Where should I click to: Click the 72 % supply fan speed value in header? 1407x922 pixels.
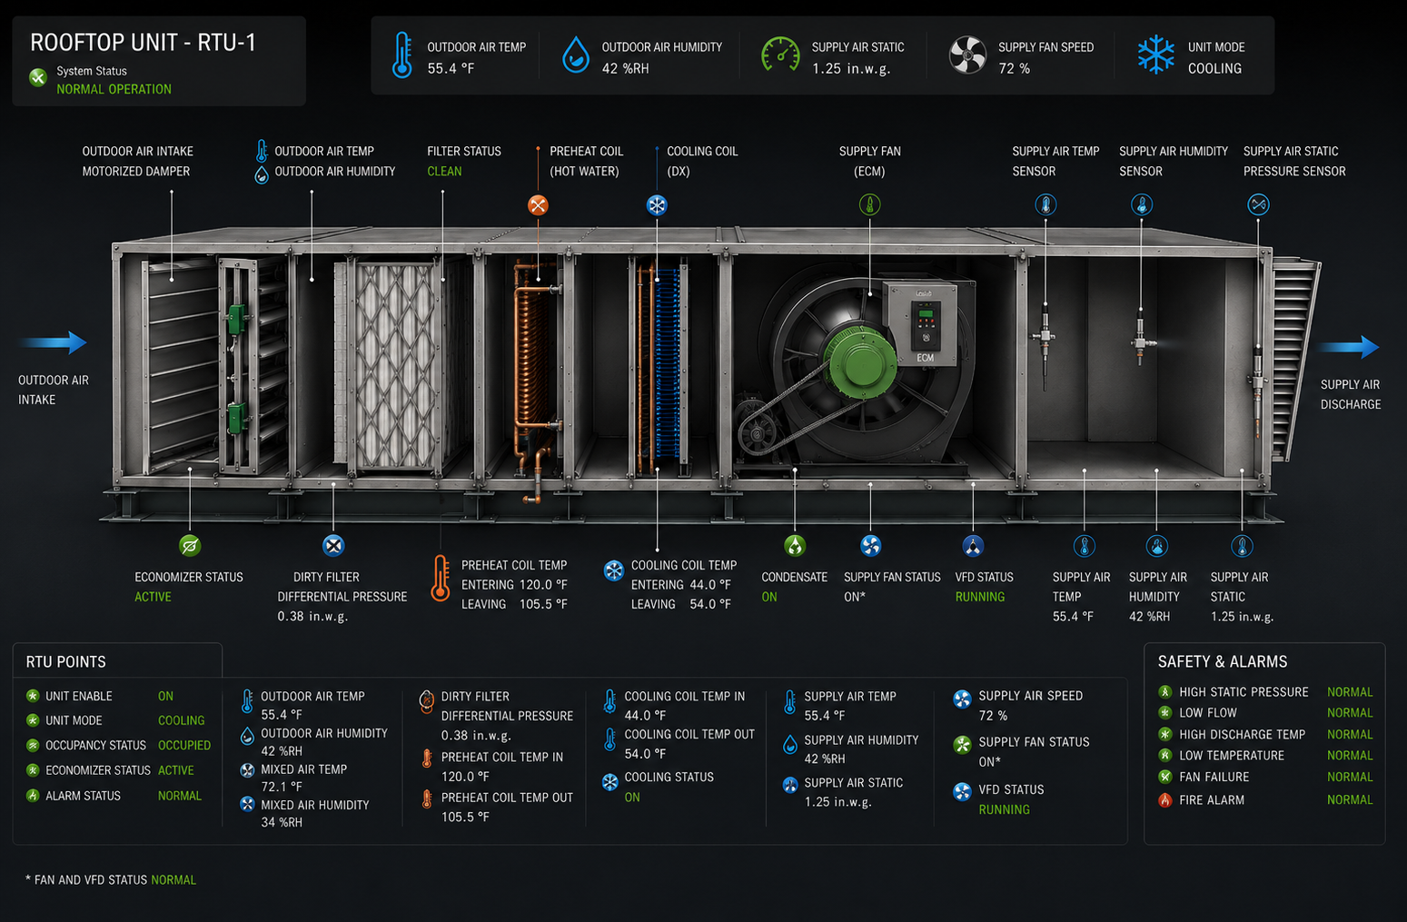click(x=1014, y=68)
